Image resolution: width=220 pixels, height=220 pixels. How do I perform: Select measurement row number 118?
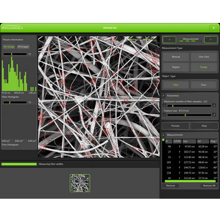(x=190, y=173)
